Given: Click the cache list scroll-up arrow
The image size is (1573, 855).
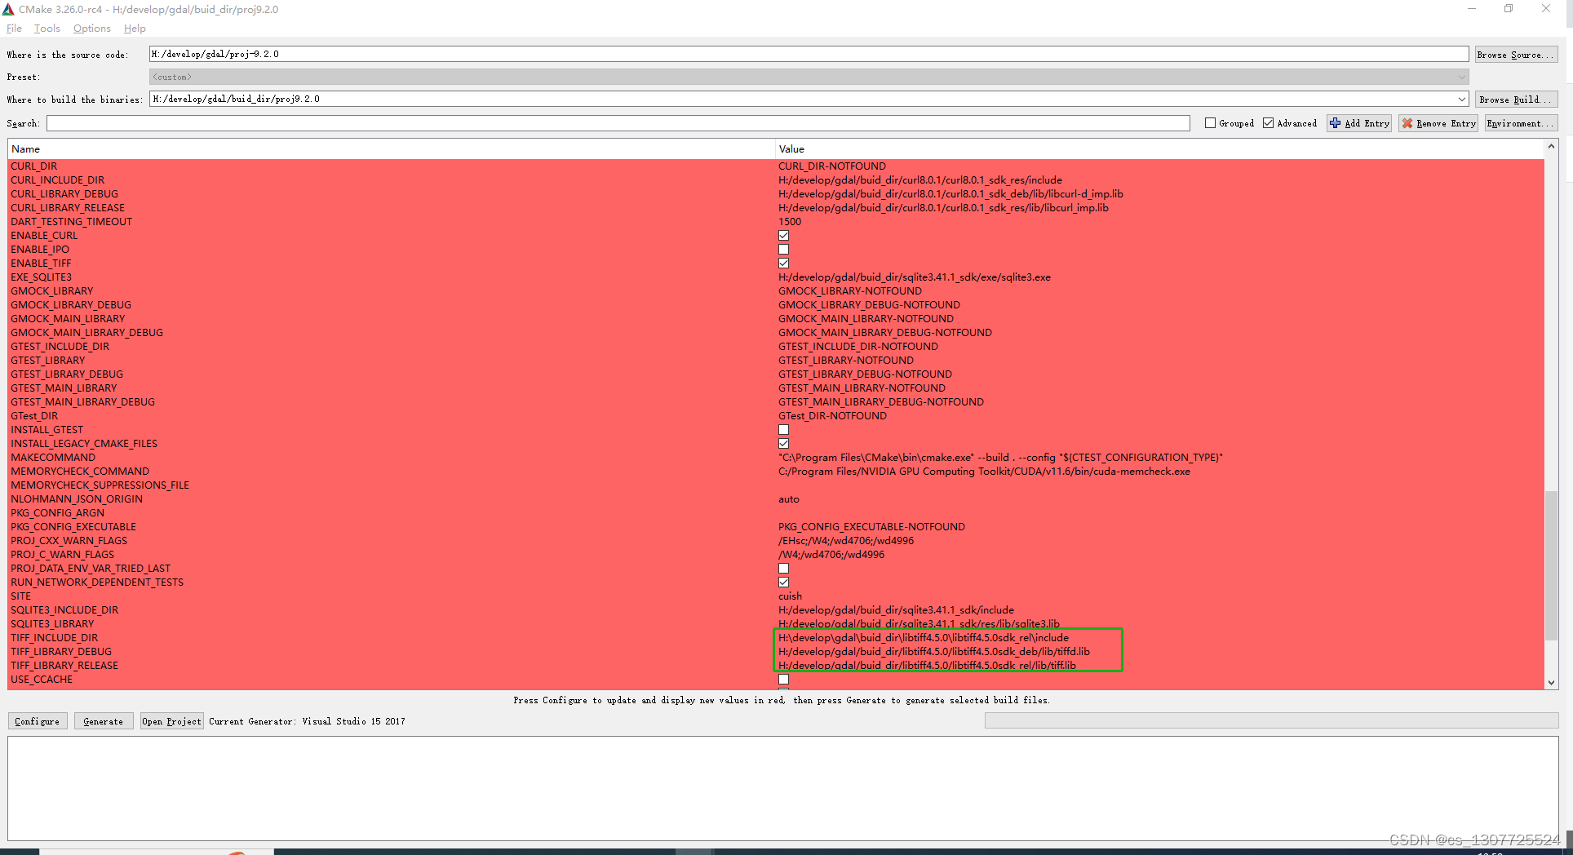Looking at the screenshot, I should (x=1551, y=147).
